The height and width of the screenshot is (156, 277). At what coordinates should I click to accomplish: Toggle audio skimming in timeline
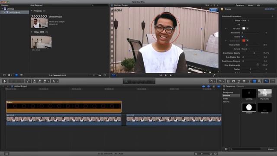[x=209, y=86]
